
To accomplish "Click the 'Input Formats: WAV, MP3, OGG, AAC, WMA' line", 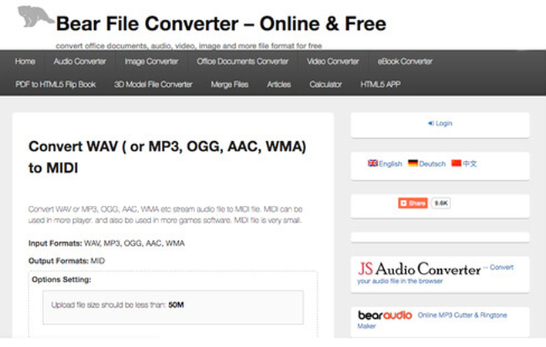I will [x=106, y=243].
